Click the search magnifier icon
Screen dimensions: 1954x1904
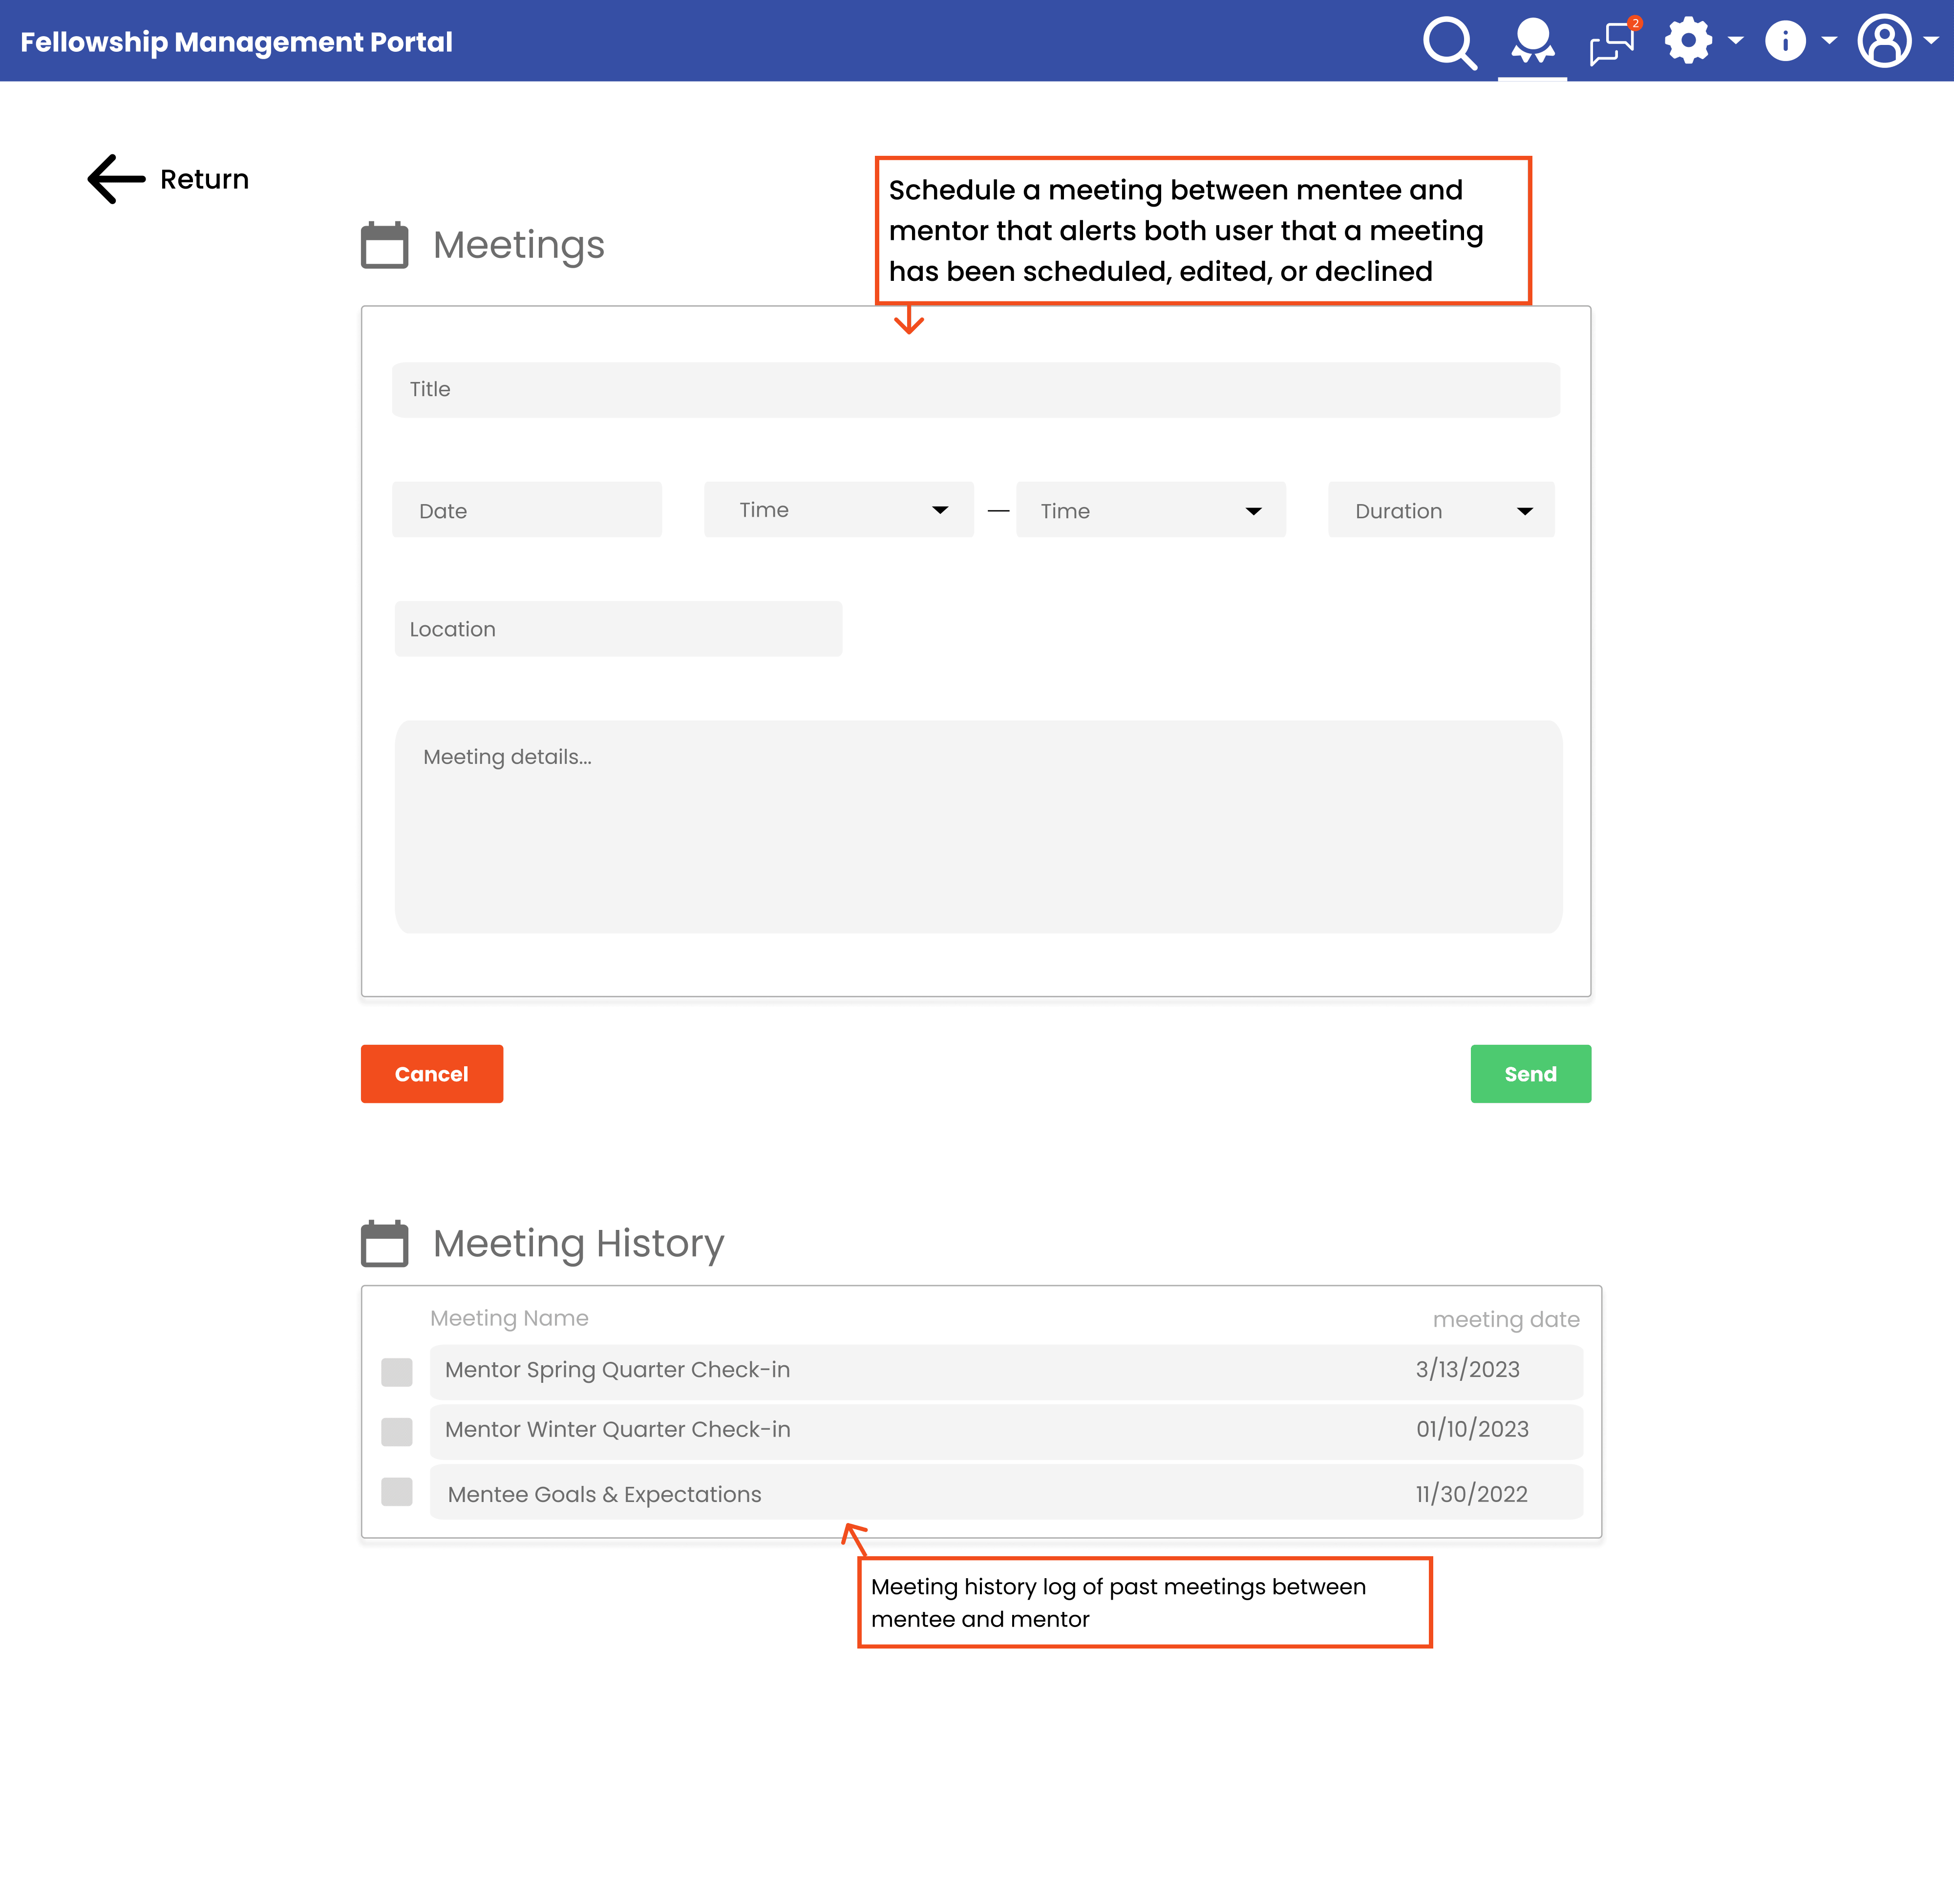pyautogui.click(x=1449, y=42)
